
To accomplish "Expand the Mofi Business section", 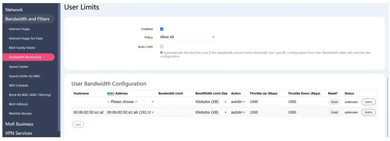I will (19, 124).
